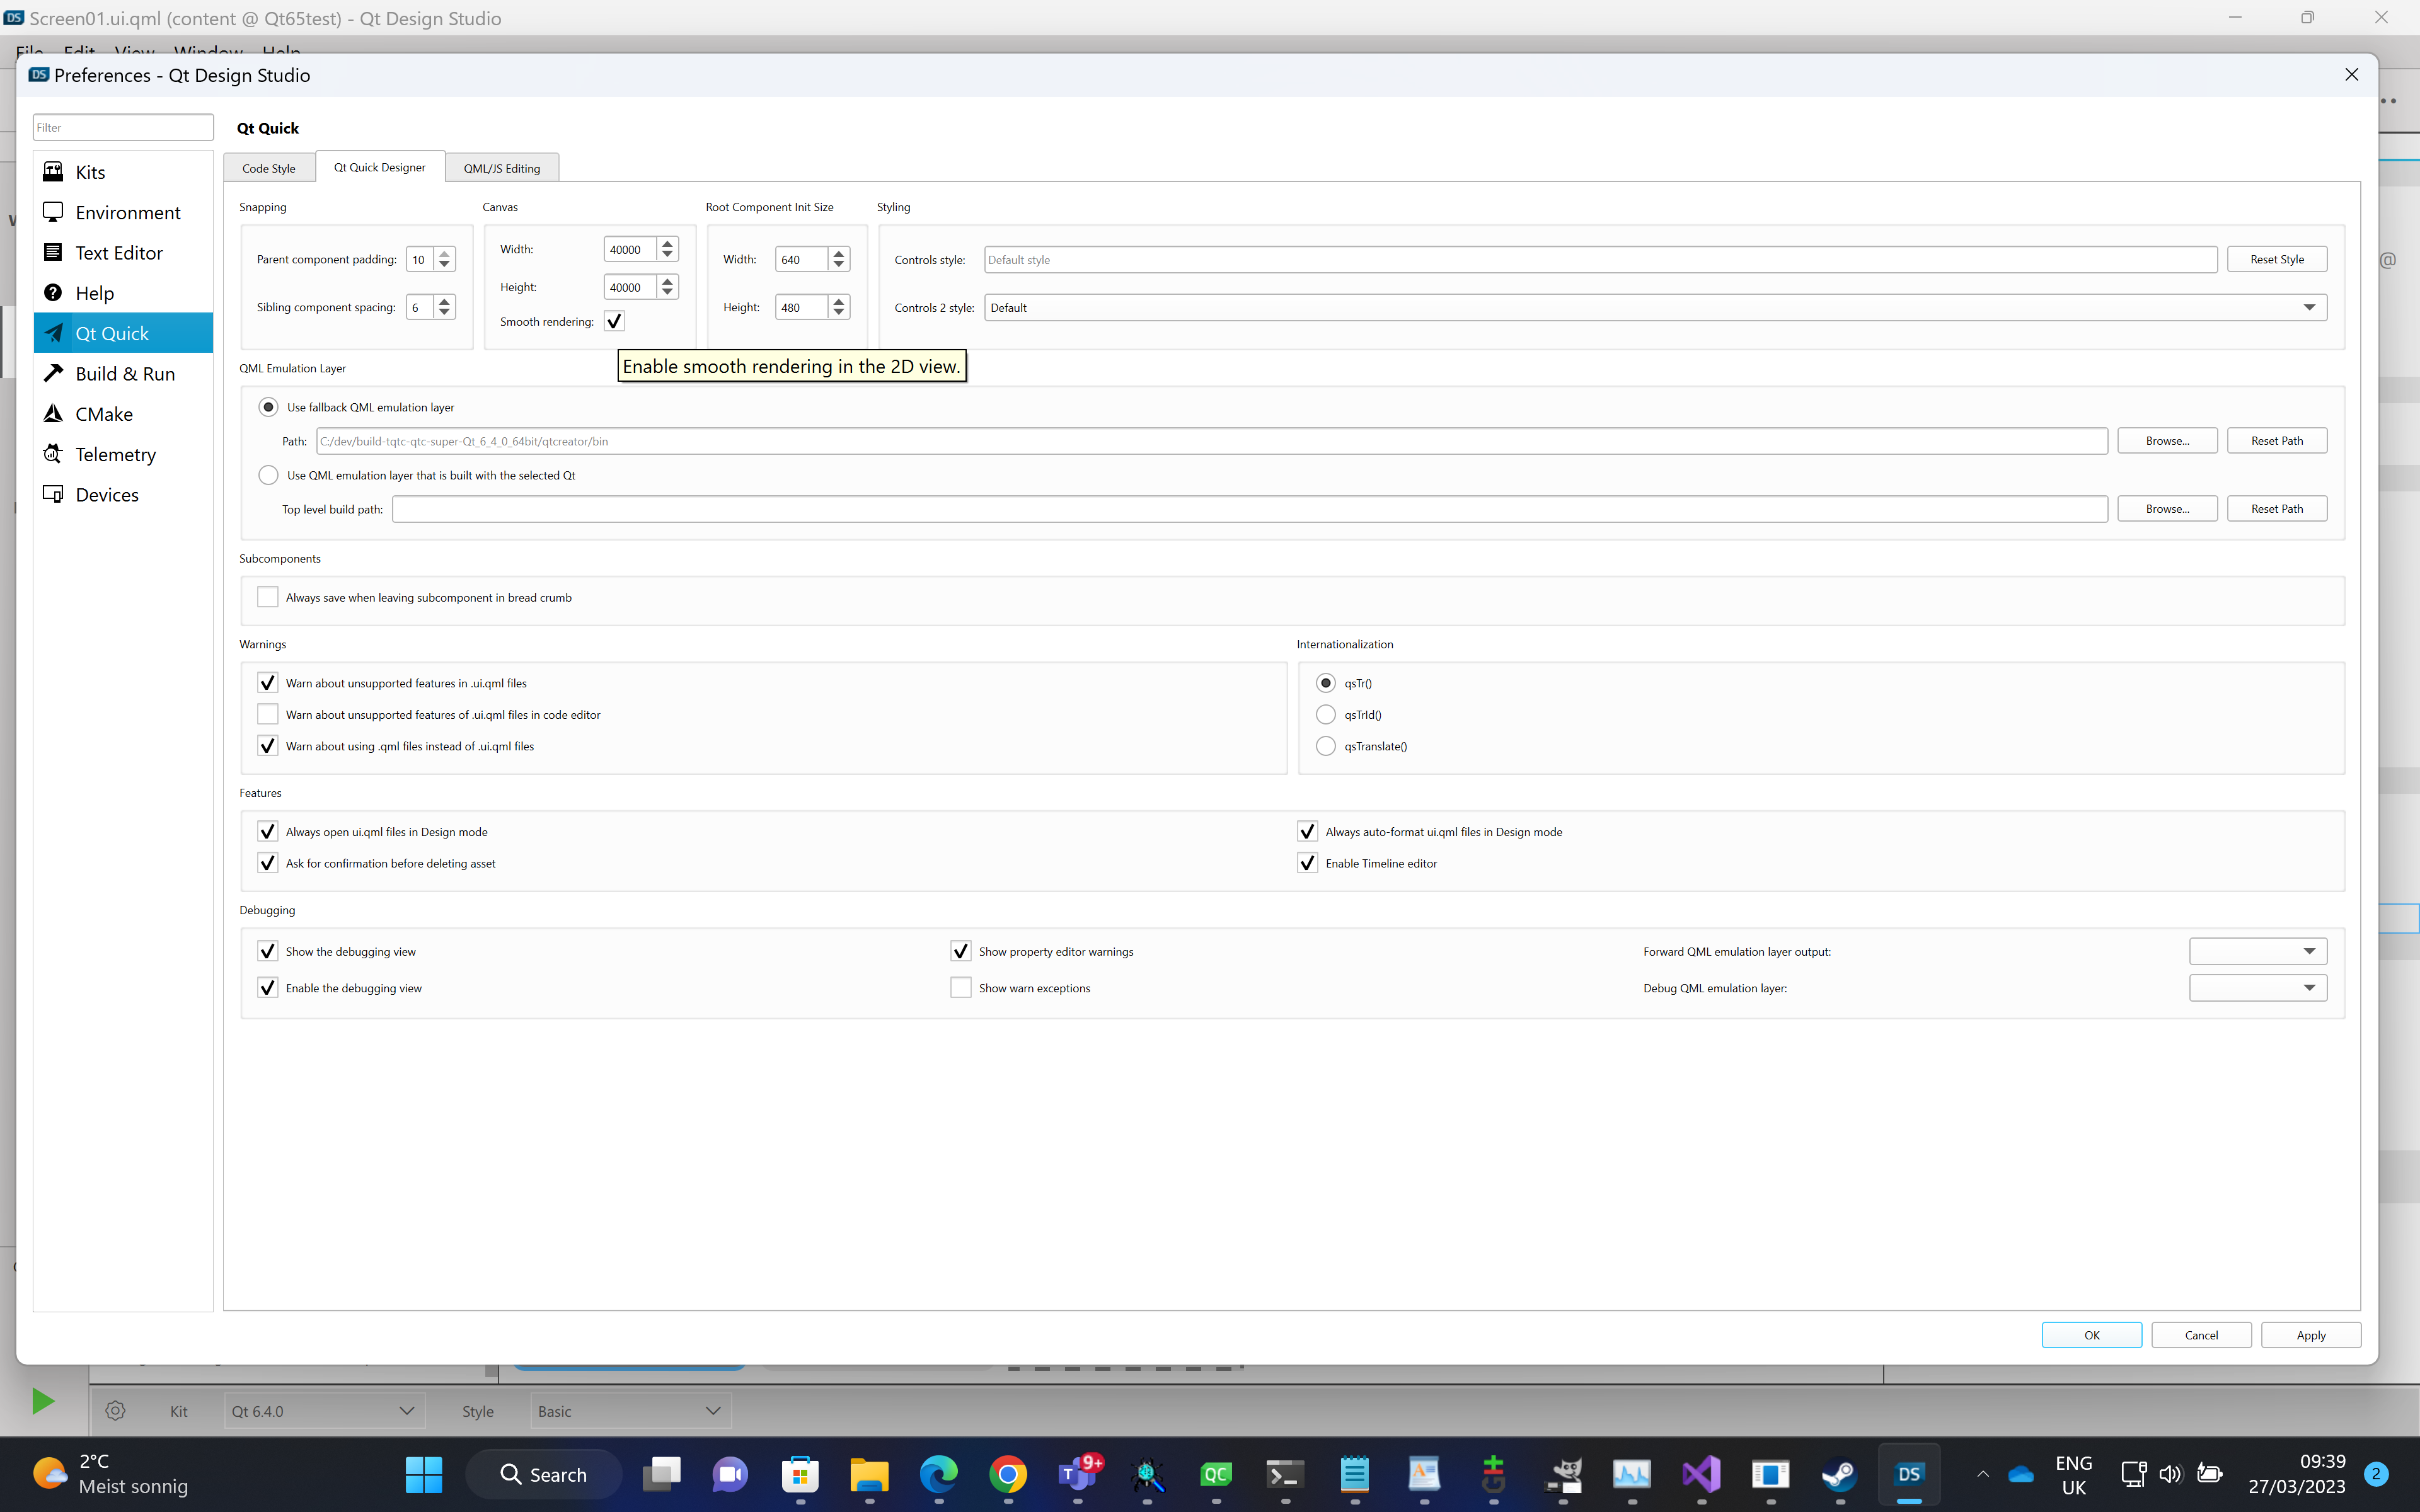
Task: Open the Build & Run category
Action: 123,374
